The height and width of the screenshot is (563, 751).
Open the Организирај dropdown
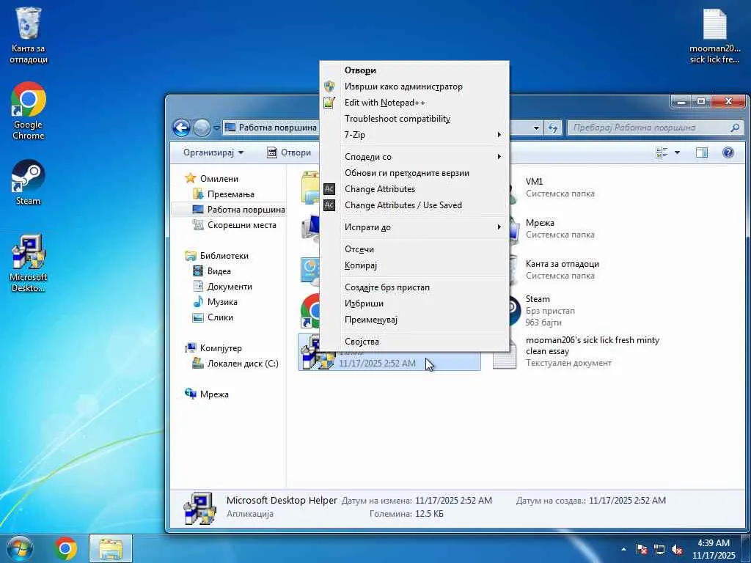213,152
